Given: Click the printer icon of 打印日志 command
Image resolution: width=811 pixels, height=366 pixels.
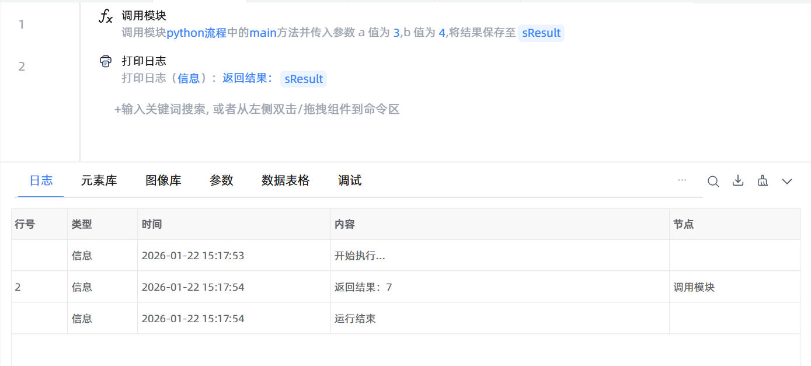Looking at the screenshot, I should tap(106, 61).
